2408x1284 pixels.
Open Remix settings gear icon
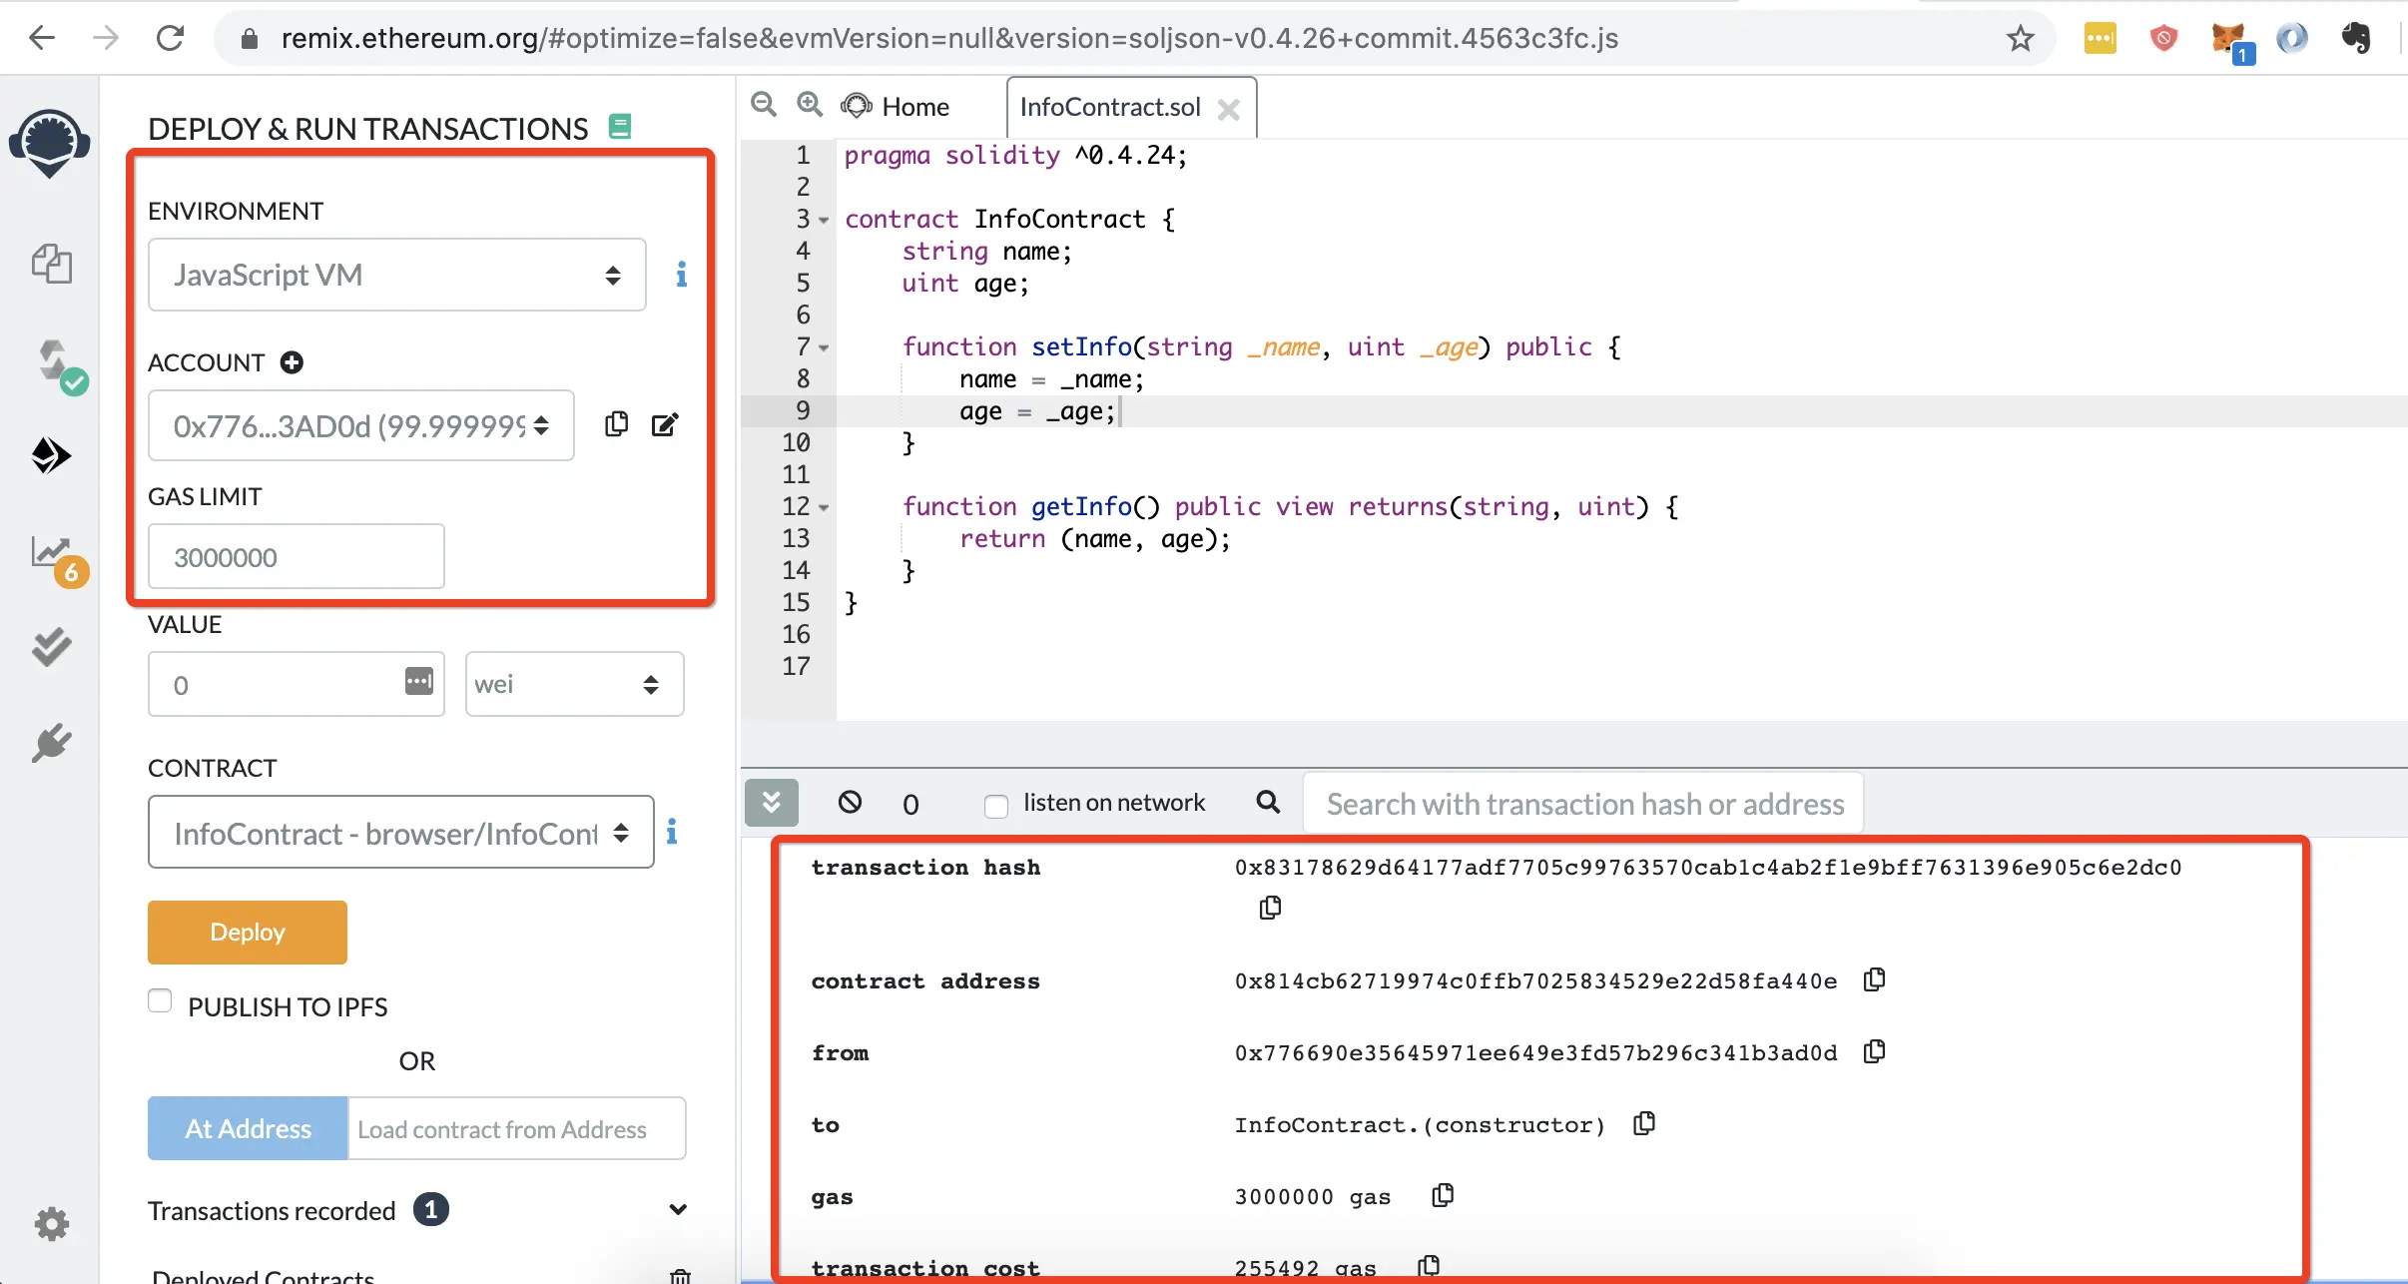click(51, 1223)
